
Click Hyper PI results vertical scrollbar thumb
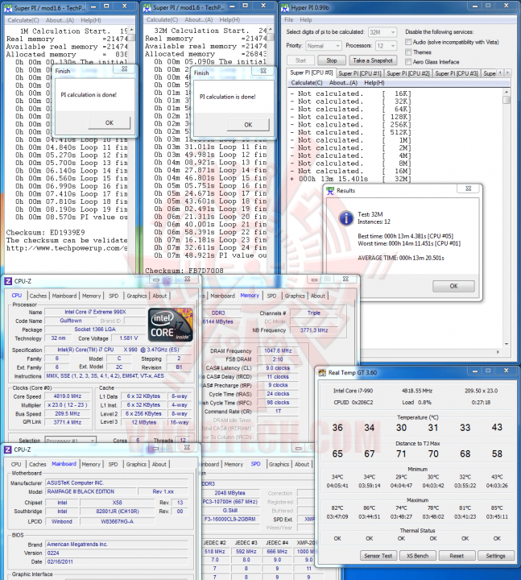[507, 100]
